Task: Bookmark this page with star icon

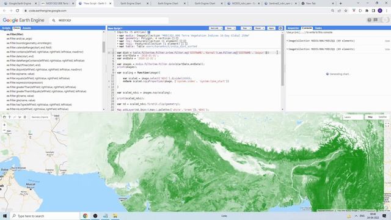Action: coord(346,11)
